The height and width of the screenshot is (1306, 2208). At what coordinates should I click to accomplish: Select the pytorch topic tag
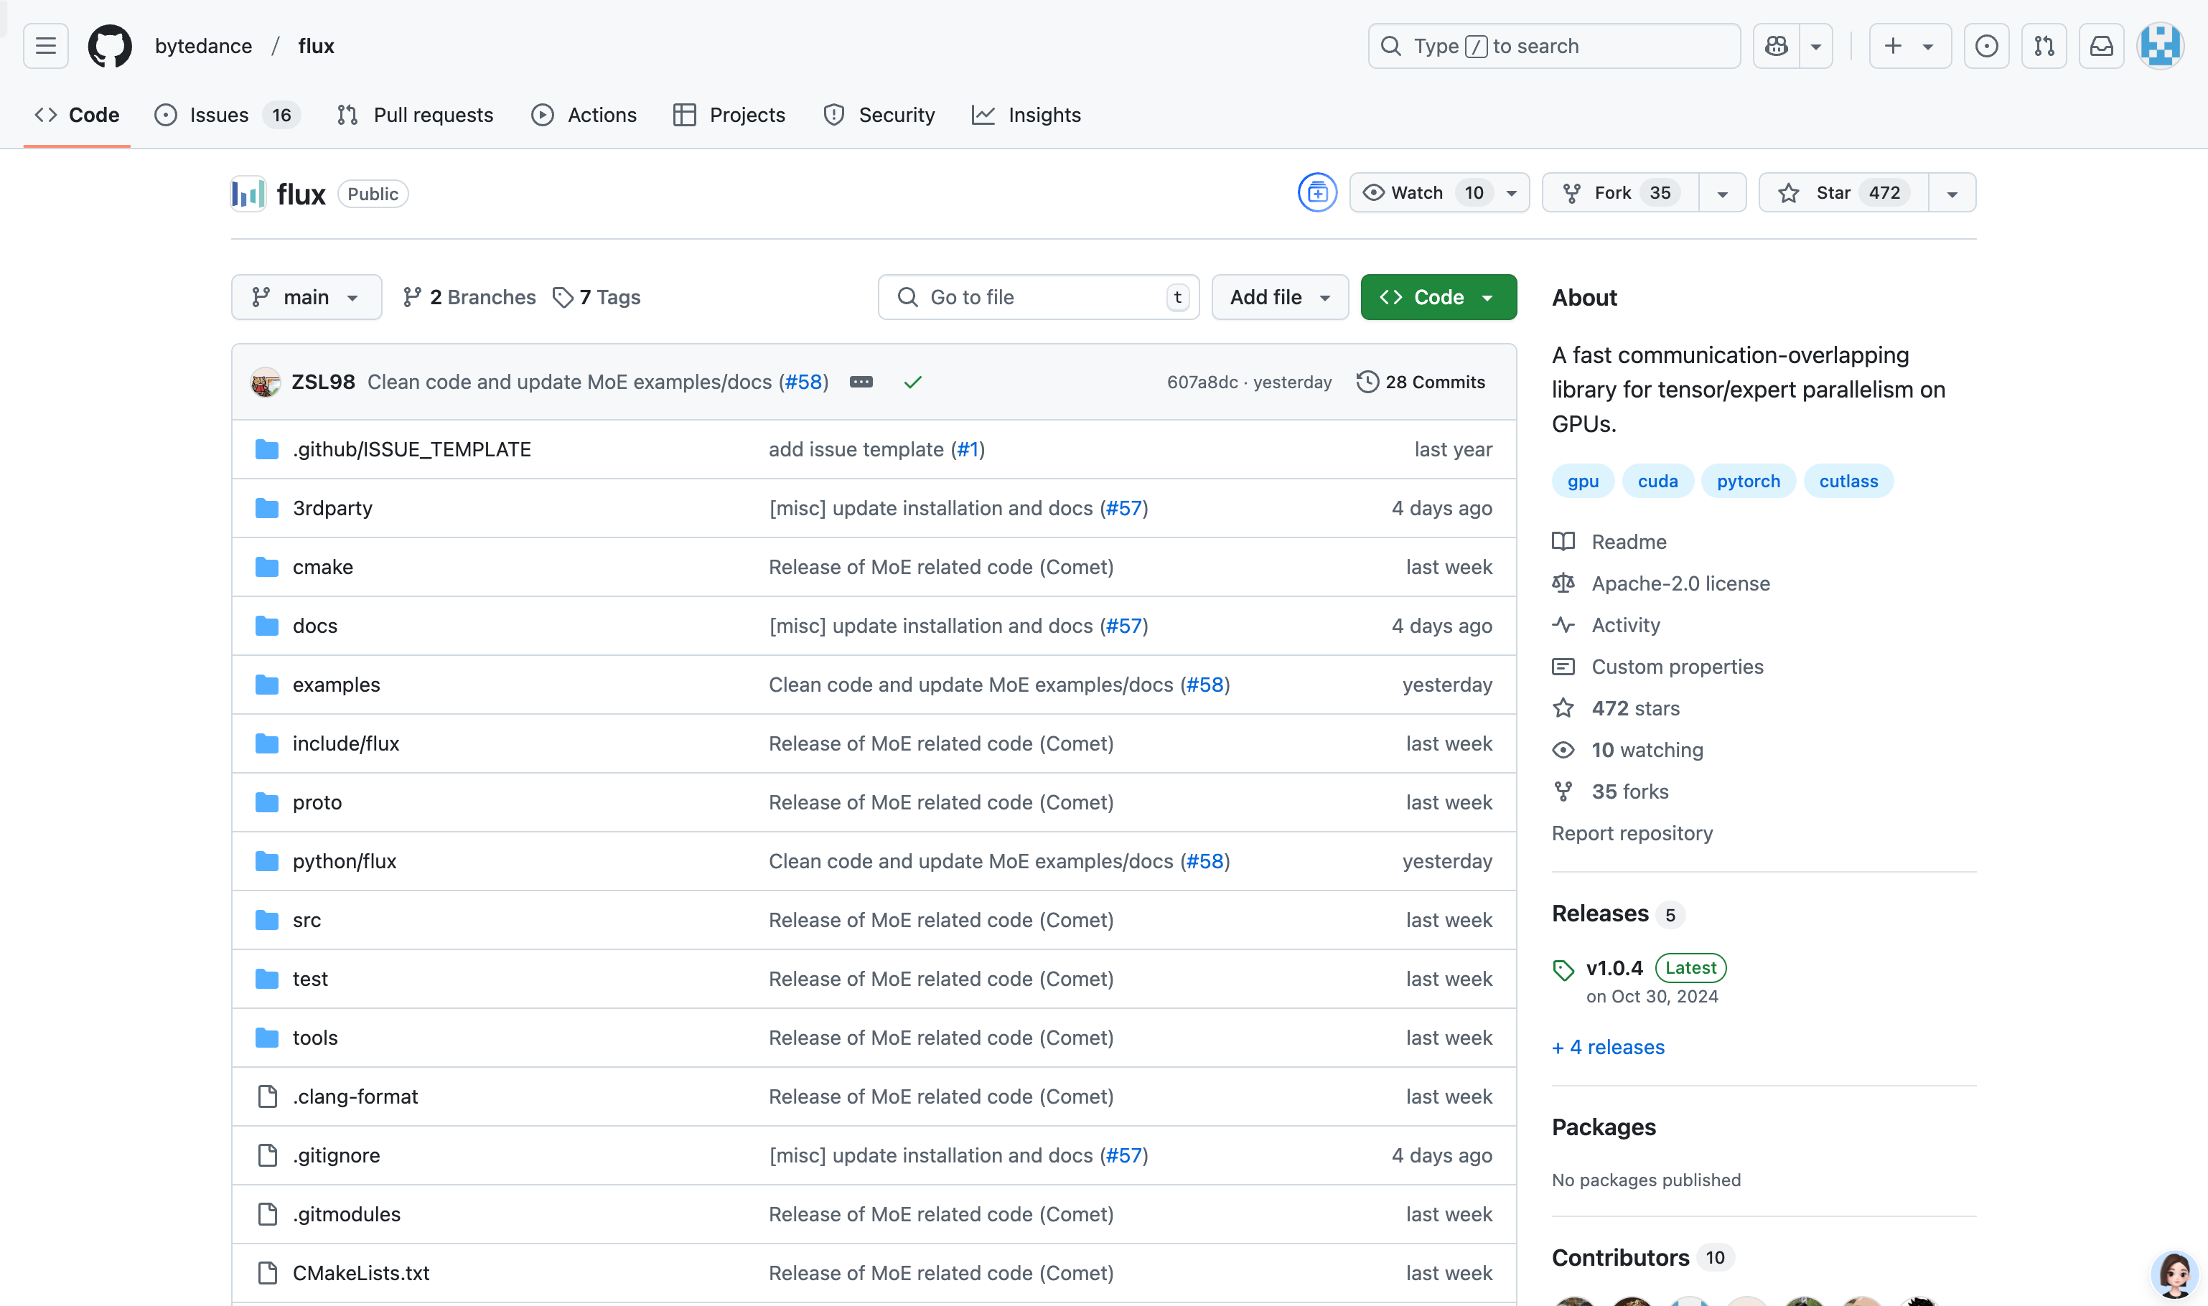[1749, 481]
